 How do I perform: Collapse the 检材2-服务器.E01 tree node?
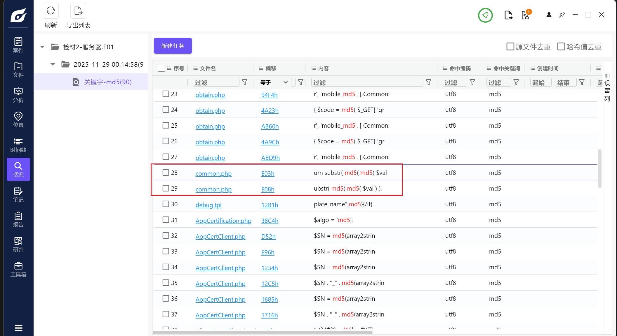(x=42, y=47)
